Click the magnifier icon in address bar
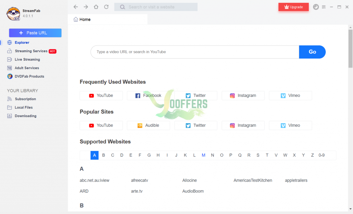 [x=122, y=7]
